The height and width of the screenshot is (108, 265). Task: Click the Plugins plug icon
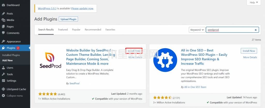click(x=3, y=48)
